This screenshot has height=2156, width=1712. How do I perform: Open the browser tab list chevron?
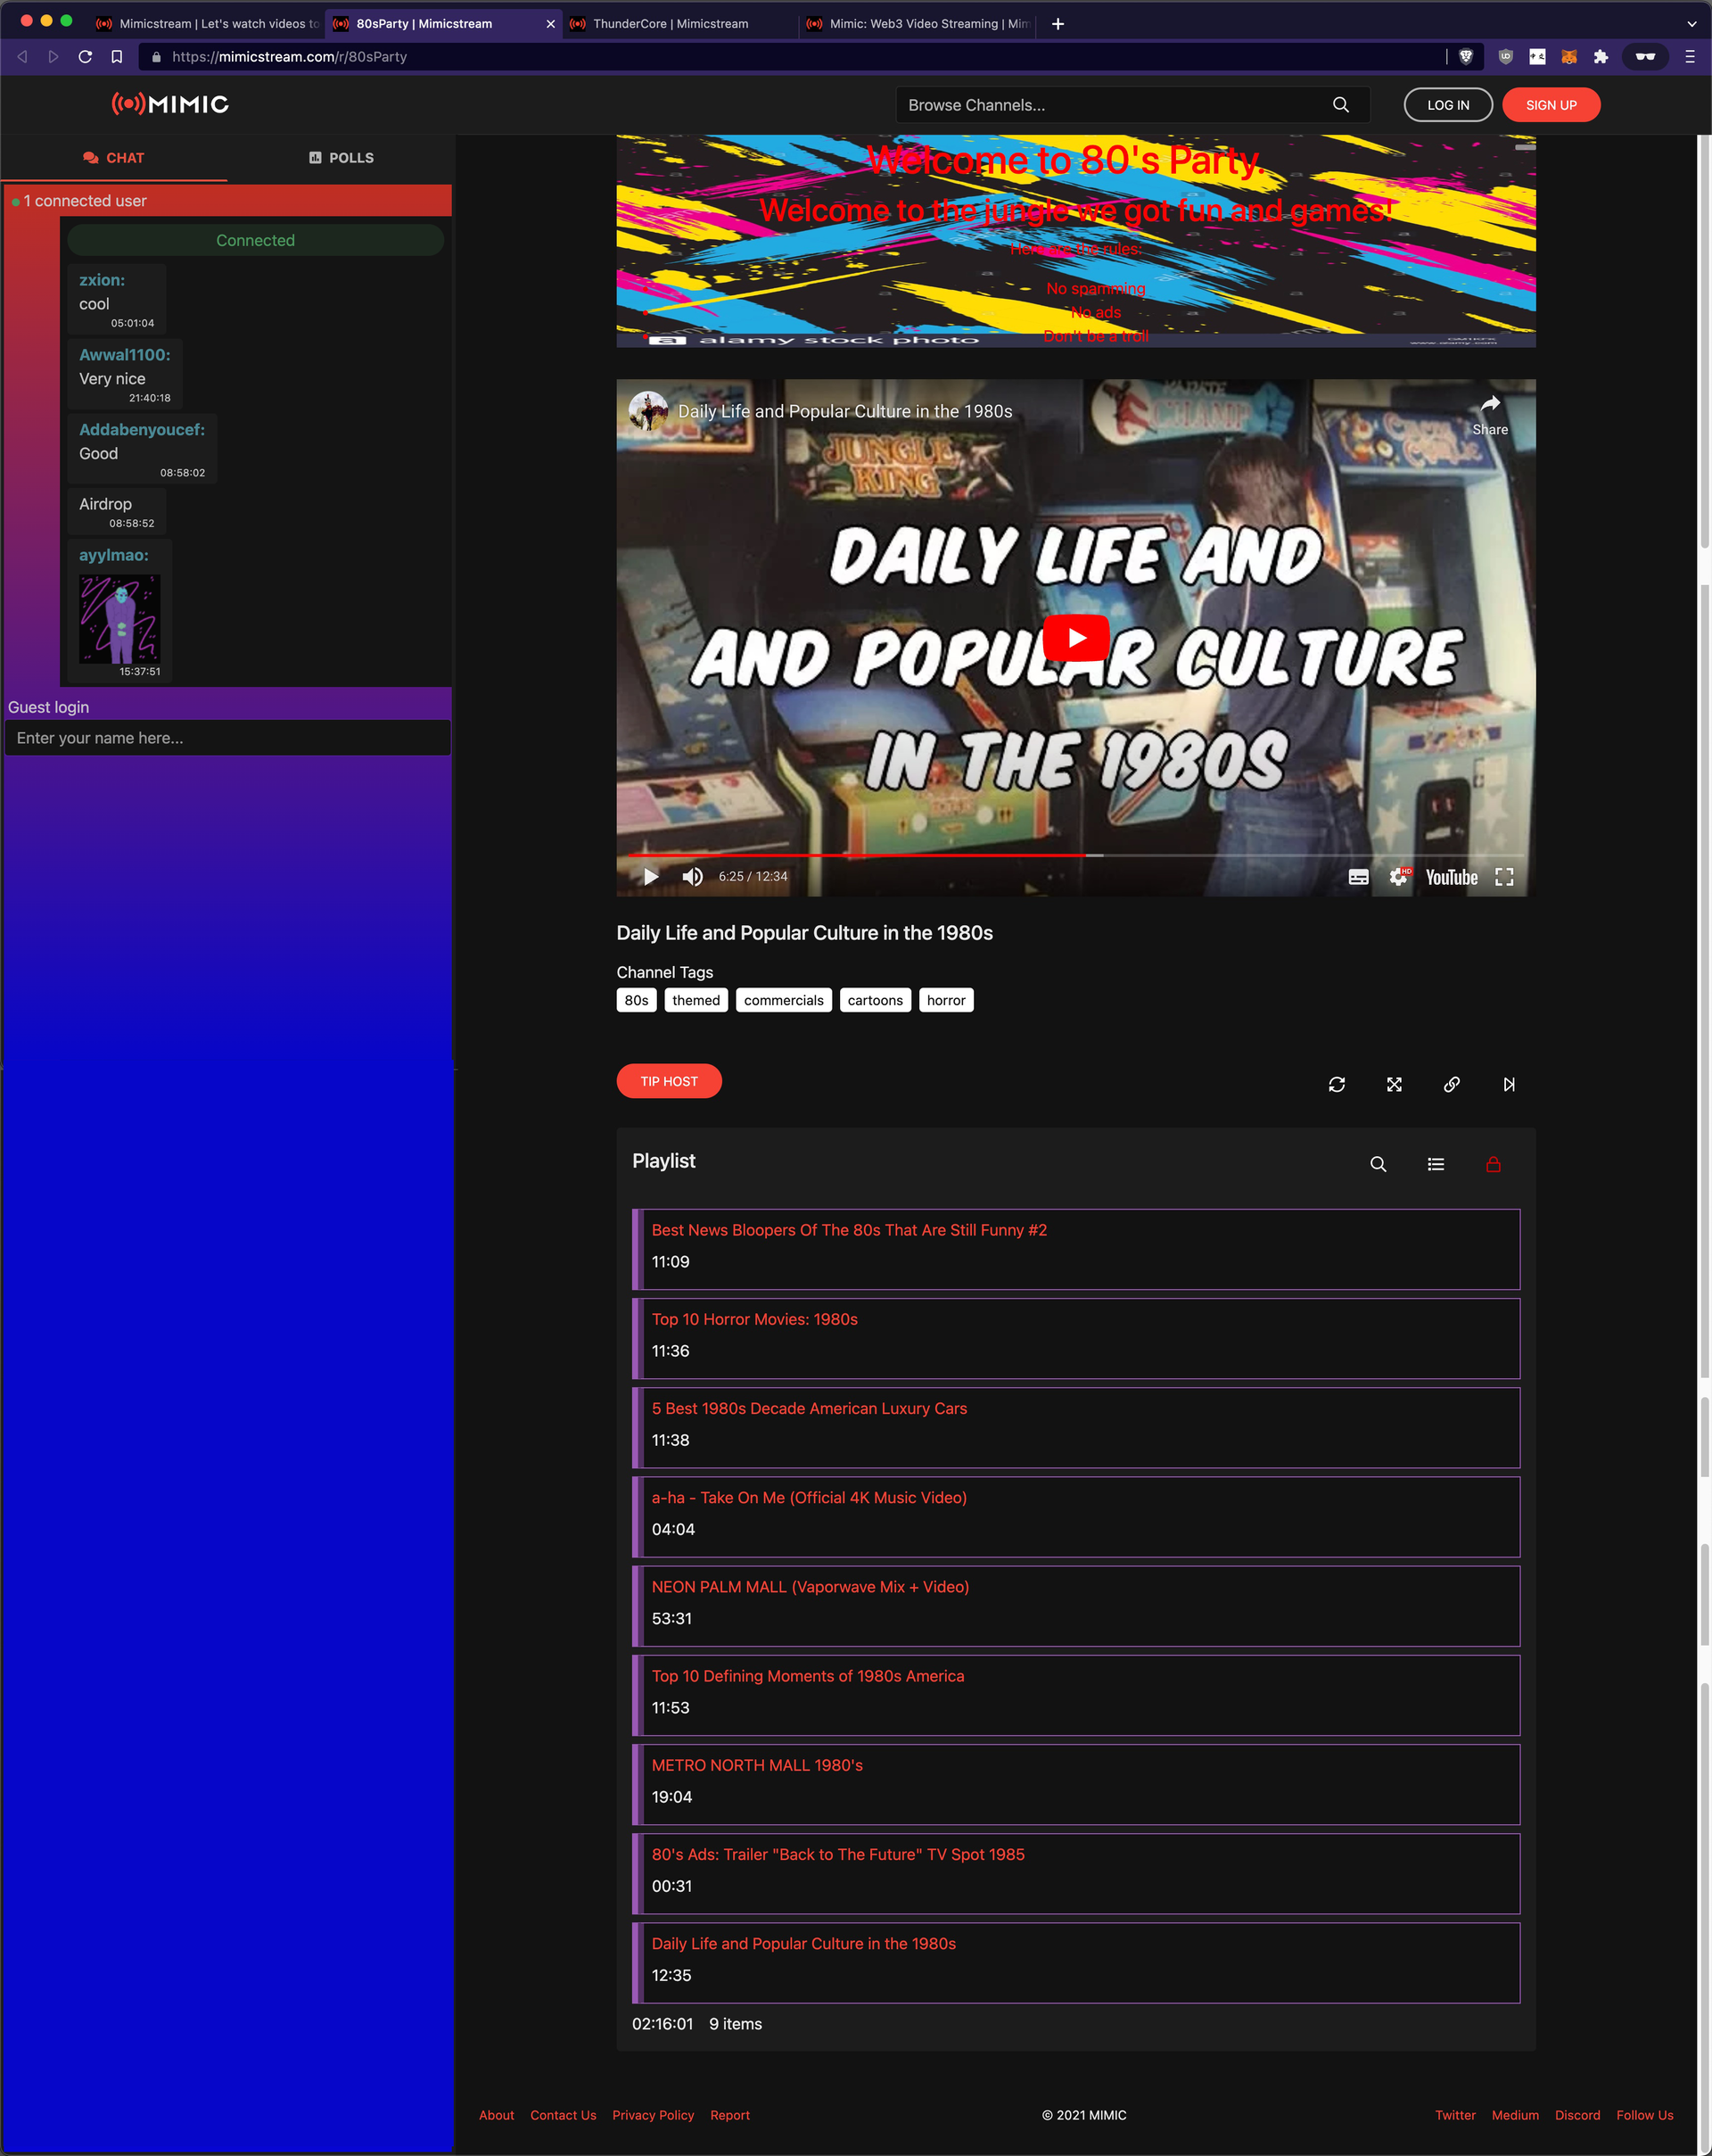[x=1691, y=24]
